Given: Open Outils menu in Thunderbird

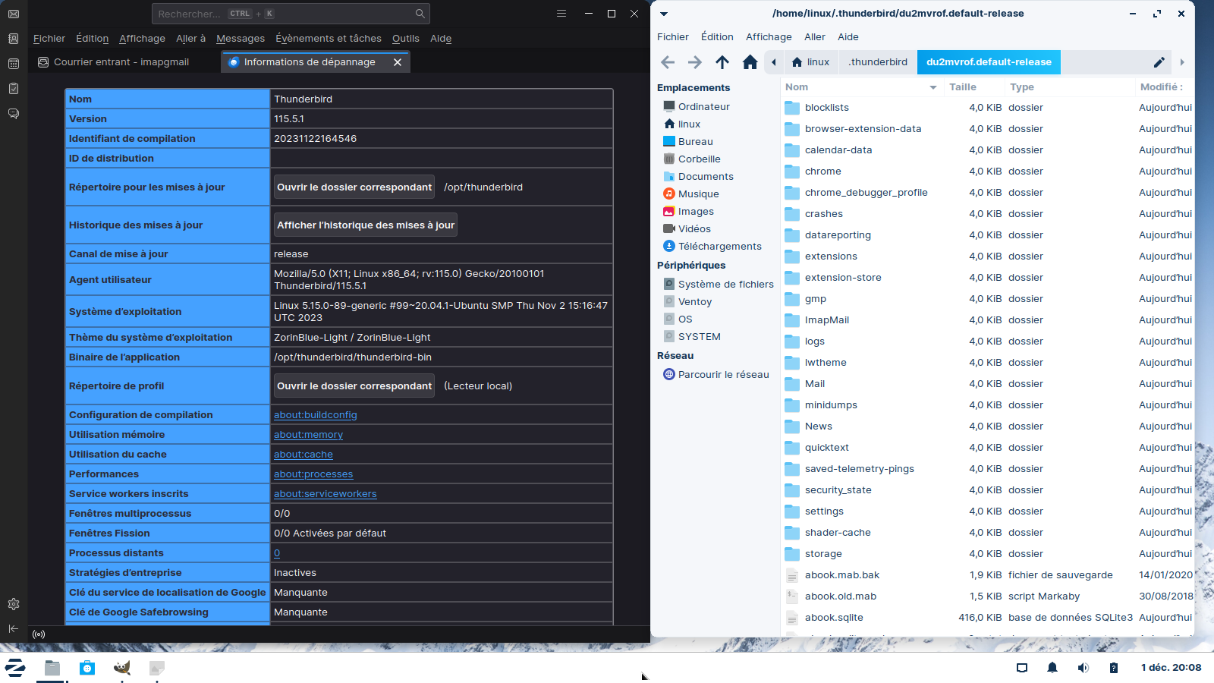Looking at the screenshot, I should [406, 39].
